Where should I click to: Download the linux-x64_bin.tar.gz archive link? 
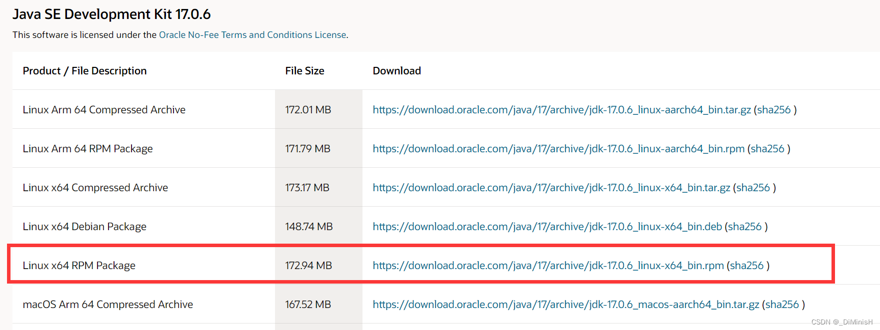pos(551,188)
